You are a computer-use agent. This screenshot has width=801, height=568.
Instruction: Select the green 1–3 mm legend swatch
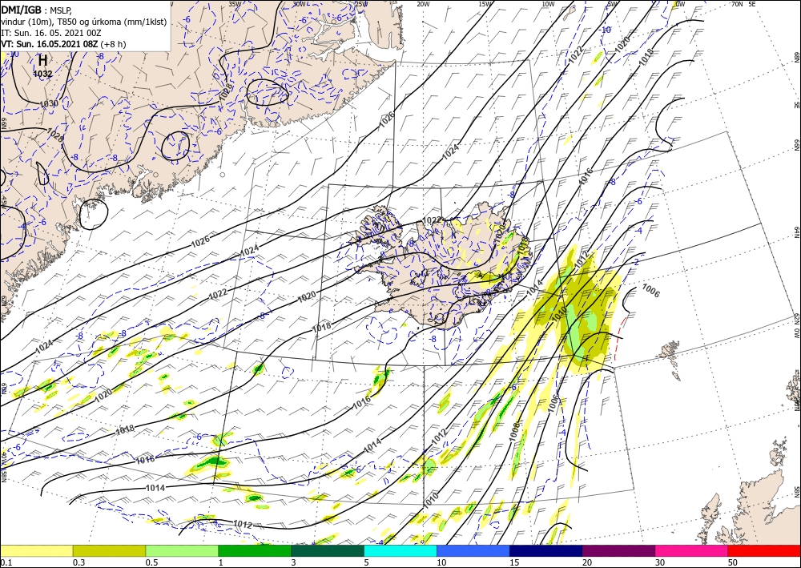click(x=255, y=550)
